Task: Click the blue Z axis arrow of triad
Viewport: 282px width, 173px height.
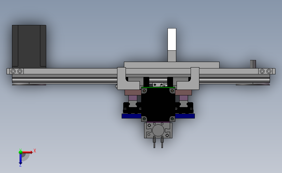Action: coord(20,159)
